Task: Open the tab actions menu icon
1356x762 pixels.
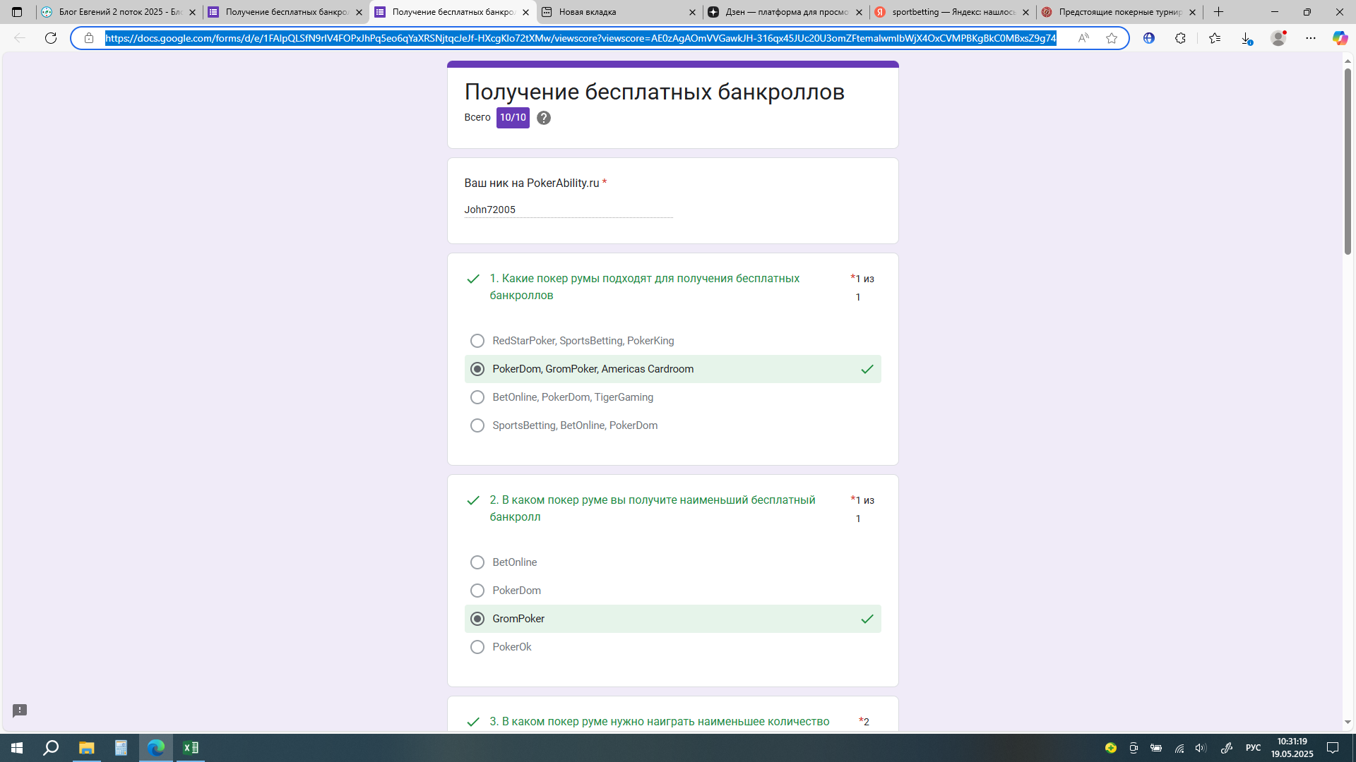Action: coord(17,12)
